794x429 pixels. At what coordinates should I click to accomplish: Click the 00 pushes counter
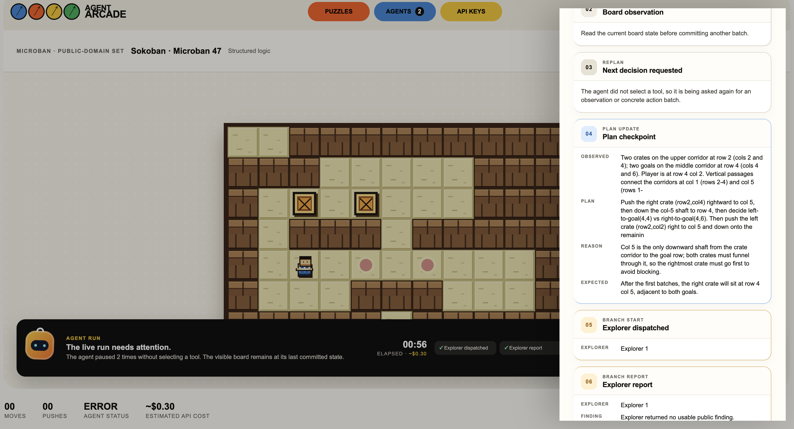click(48, 406)
